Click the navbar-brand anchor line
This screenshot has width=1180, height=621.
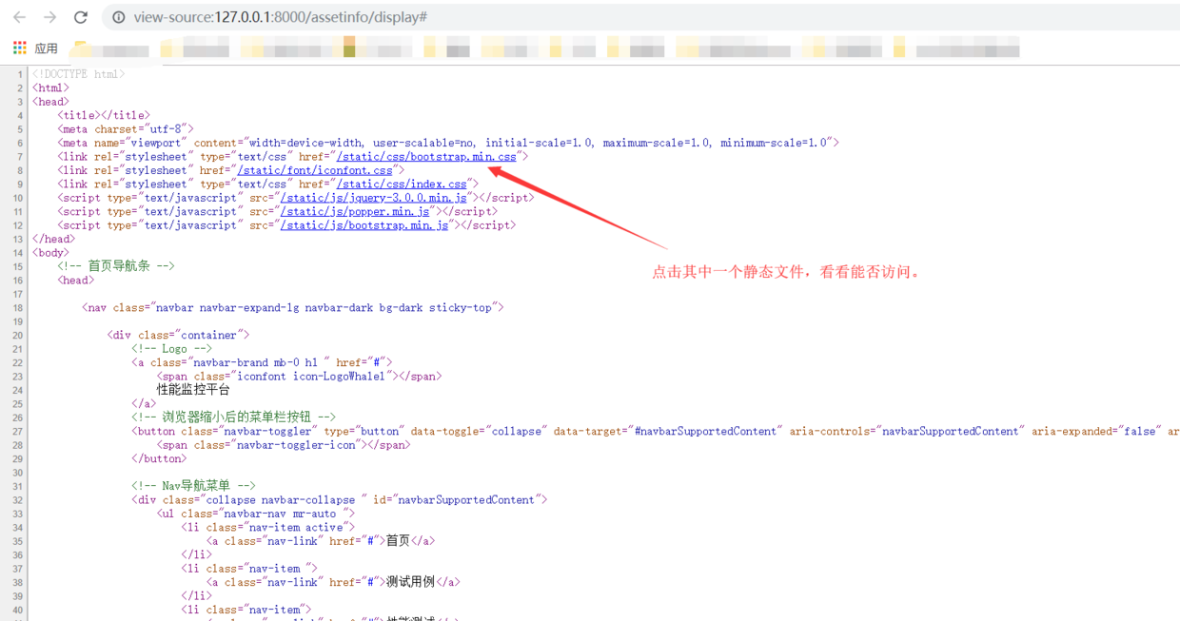(262, 362)
